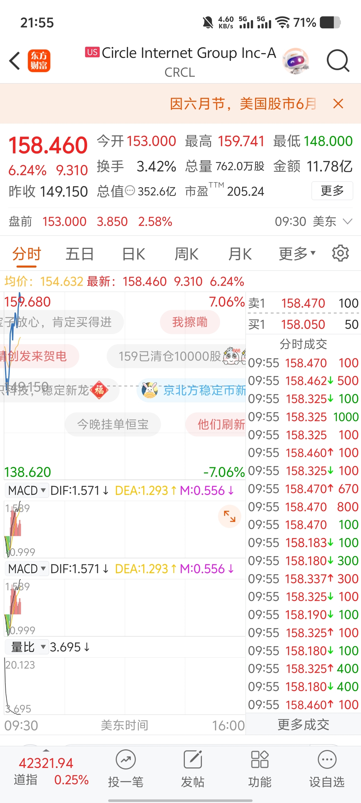Tap the intraday price chart area
This screenshot has height=803, width=361.
coord(125,386)
